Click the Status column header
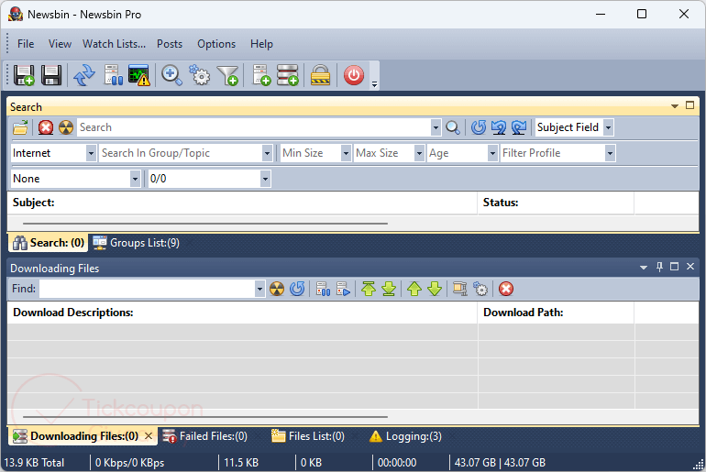This screenshot has width=706, height=472. coord(556,203)
